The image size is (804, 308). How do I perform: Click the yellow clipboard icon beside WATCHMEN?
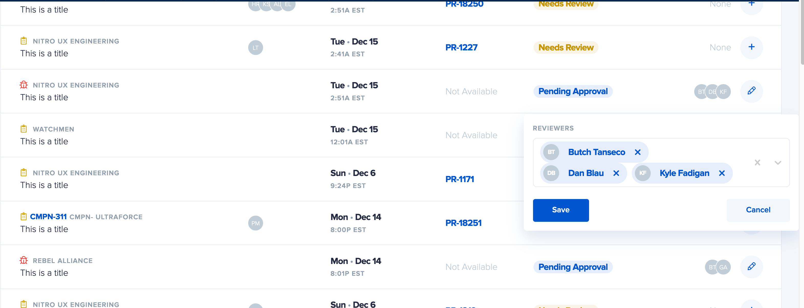click(x=24, y=129)
